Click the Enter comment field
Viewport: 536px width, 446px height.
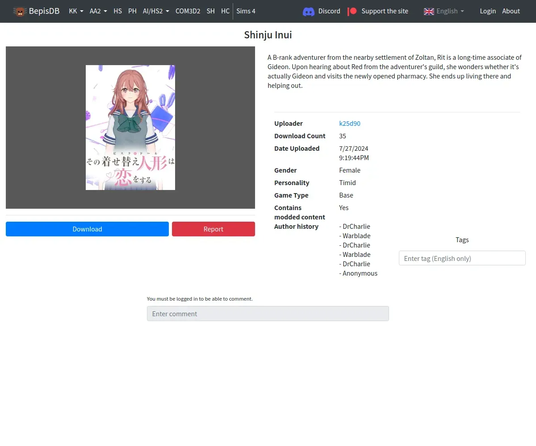(x=268, y=314)
